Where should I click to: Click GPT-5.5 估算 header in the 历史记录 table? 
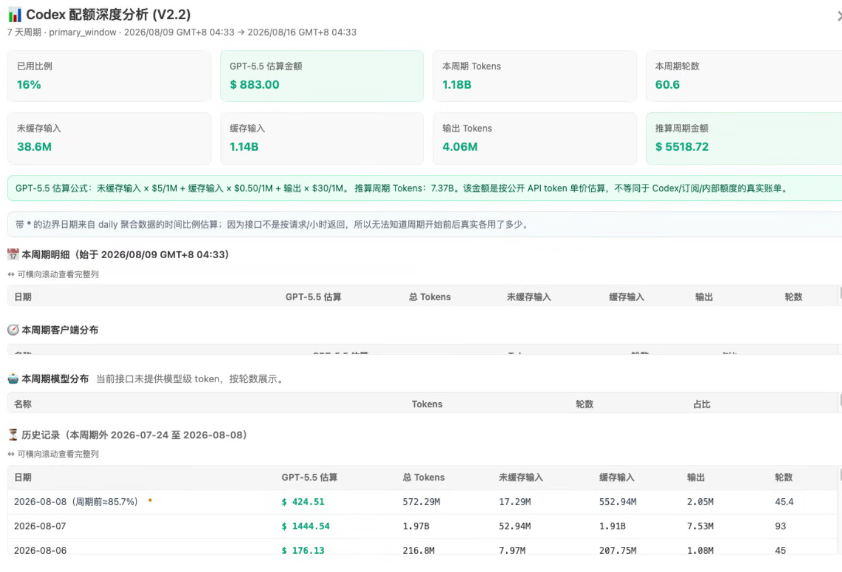309,477
